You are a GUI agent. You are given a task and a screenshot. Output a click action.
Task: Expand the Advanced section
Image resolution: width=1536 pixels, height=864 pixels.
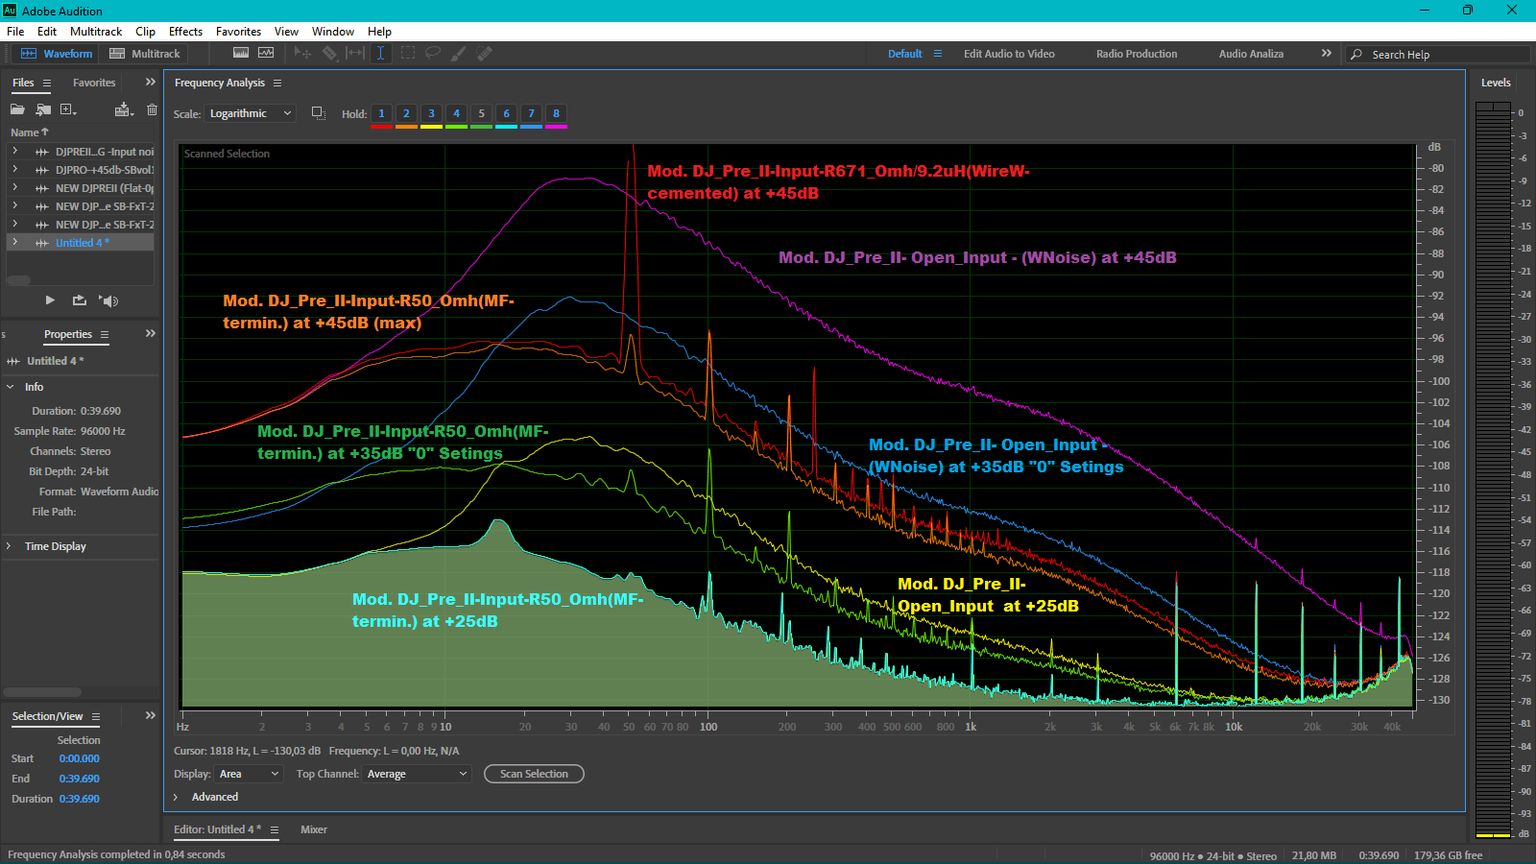[x=177, y=797]
